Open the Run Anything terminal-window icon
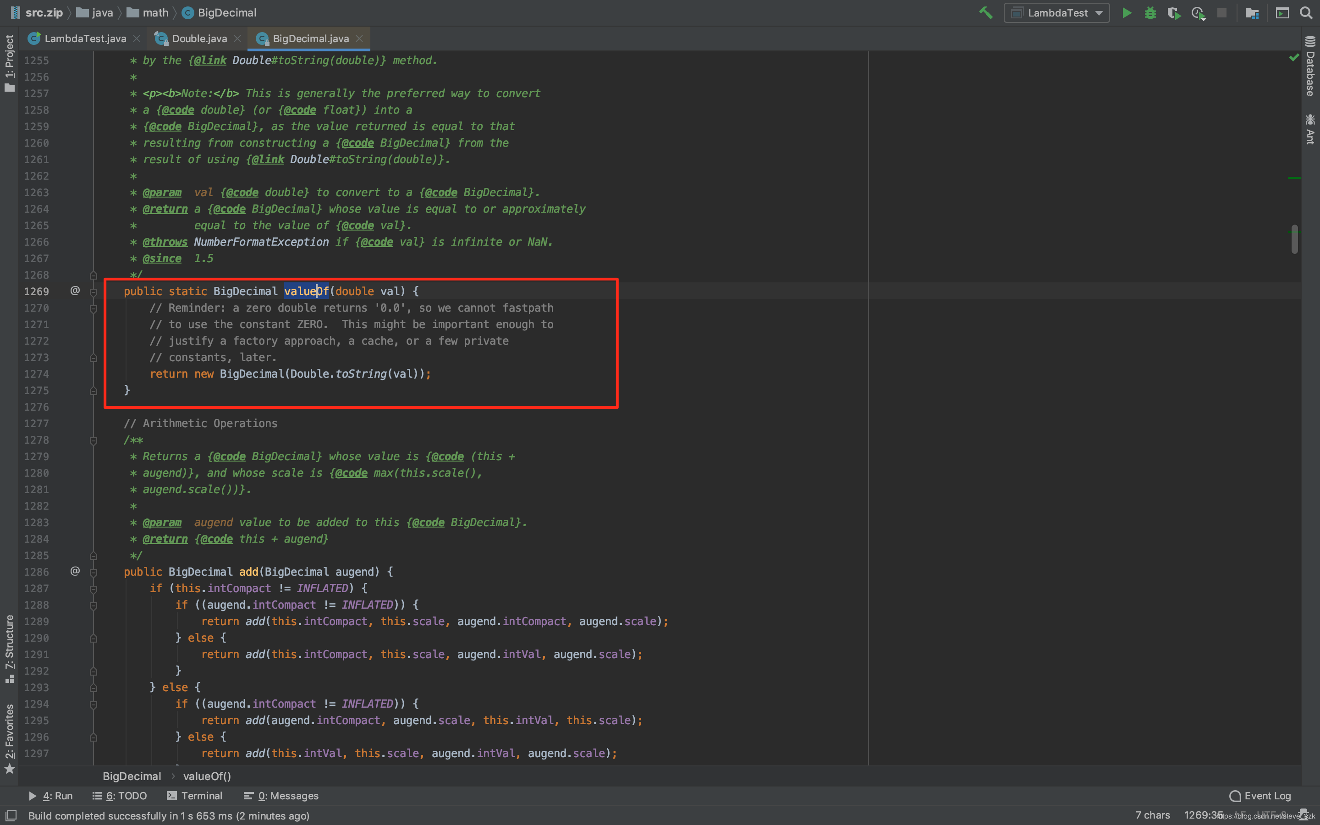Viewport: 1320px width, 825px height. 1282,12
